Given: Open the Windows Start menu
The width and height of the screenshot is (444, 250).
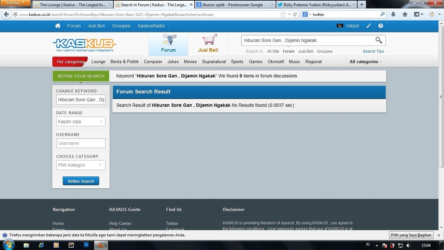Looking at the screenshot, I should click(8, 245).
